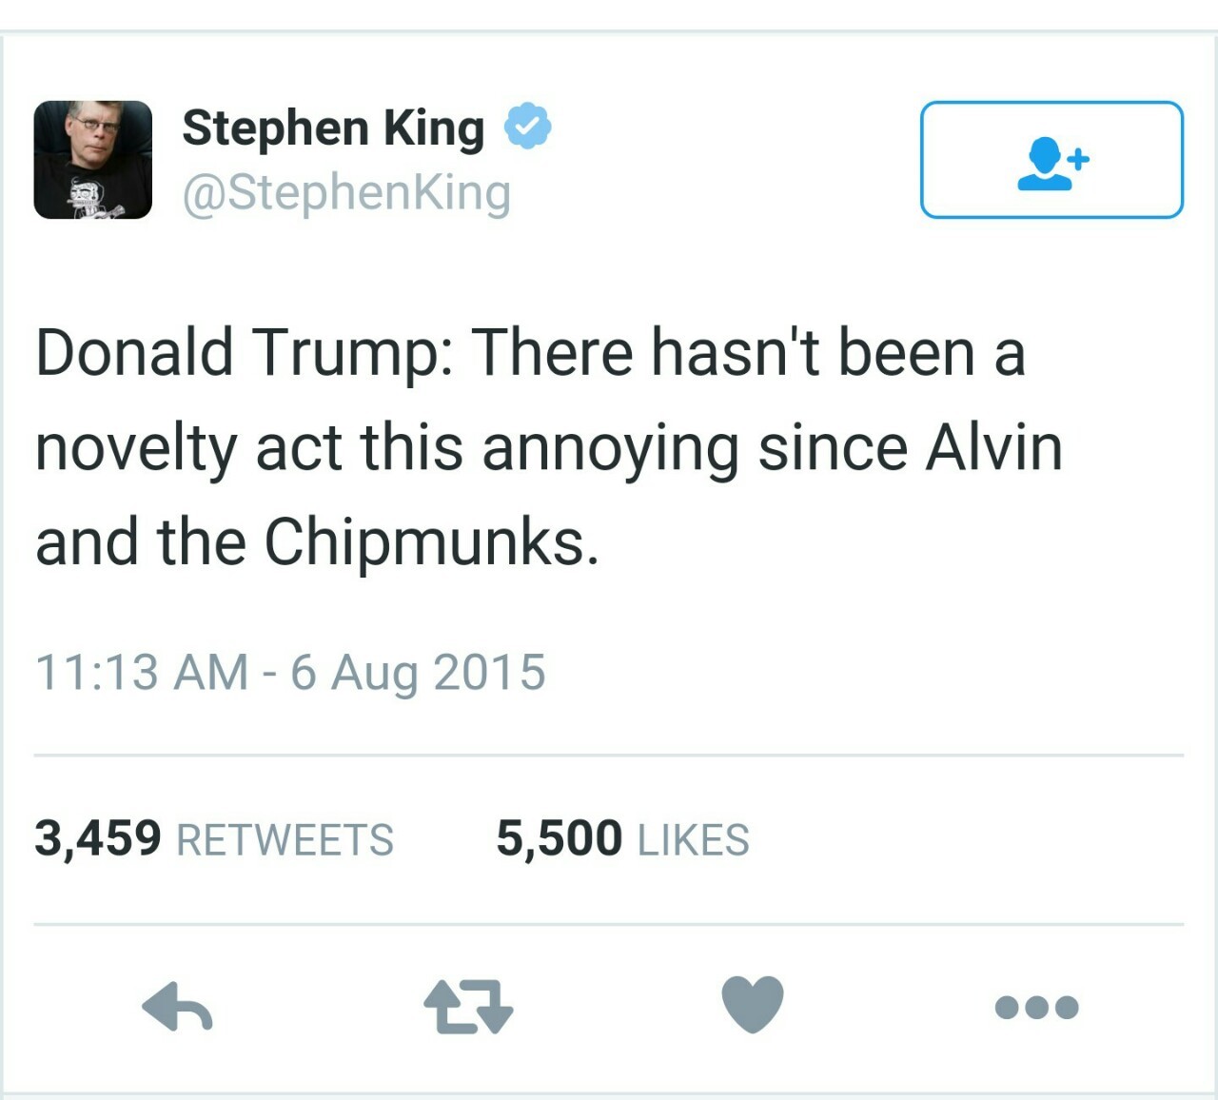Follow Stephen King with the add-person button
1218x1100 pixels.
coord(1051,160)
